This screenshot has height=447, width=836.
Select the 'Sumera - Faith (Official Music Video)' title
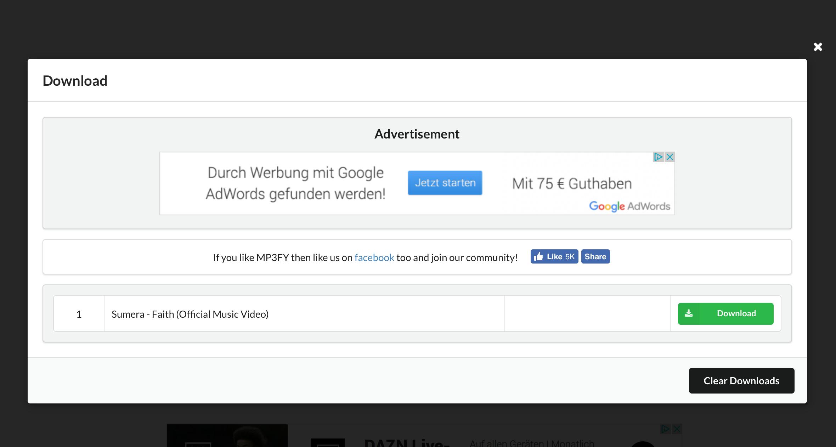point(190,314)
